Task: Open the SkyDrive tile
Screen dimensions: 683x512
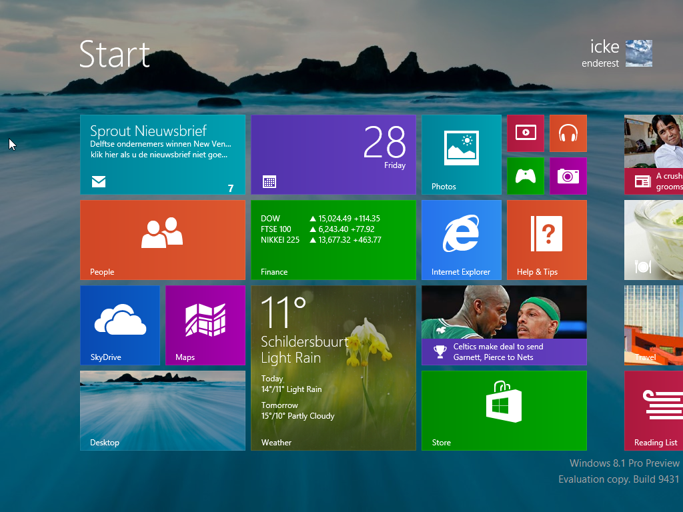Action: 119,325
